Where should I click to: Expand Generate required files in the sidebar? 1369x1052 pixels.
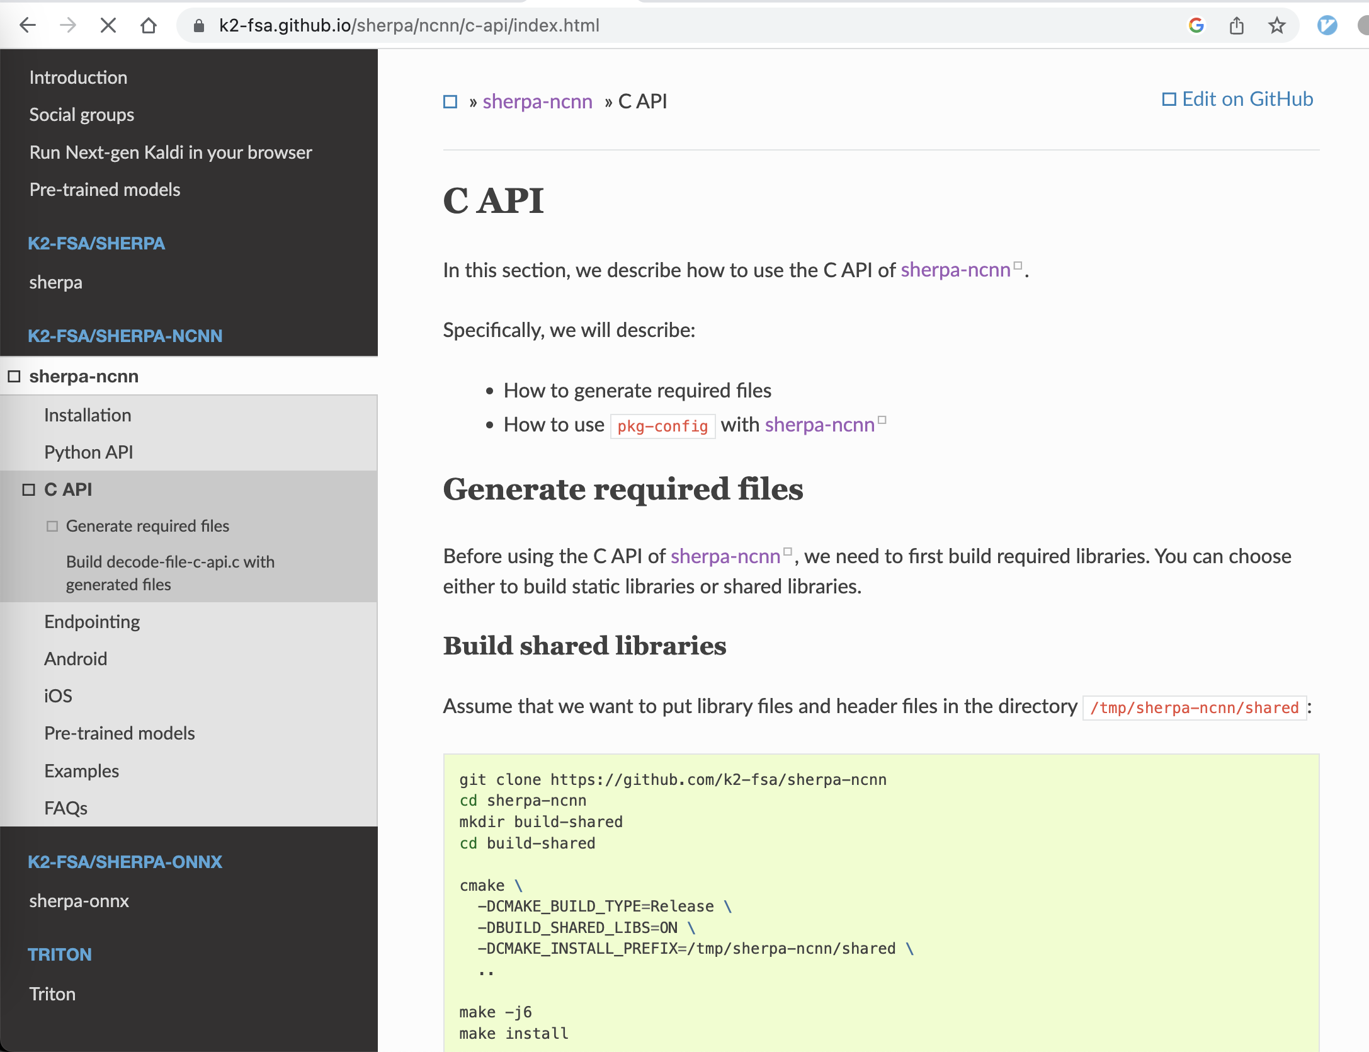tap(53, 525)
